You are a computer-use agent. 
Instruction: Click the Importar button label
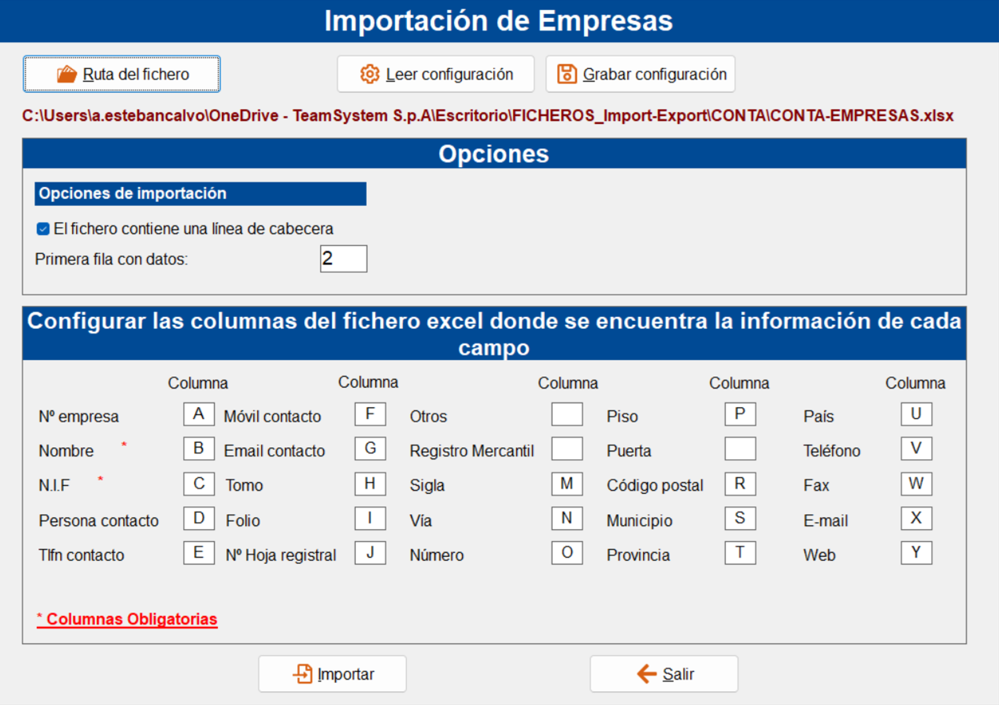click(346, 674)
